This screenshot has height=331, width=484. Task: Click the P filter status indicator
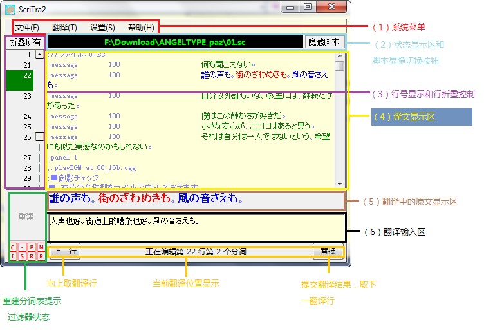(x=32, y=247)
